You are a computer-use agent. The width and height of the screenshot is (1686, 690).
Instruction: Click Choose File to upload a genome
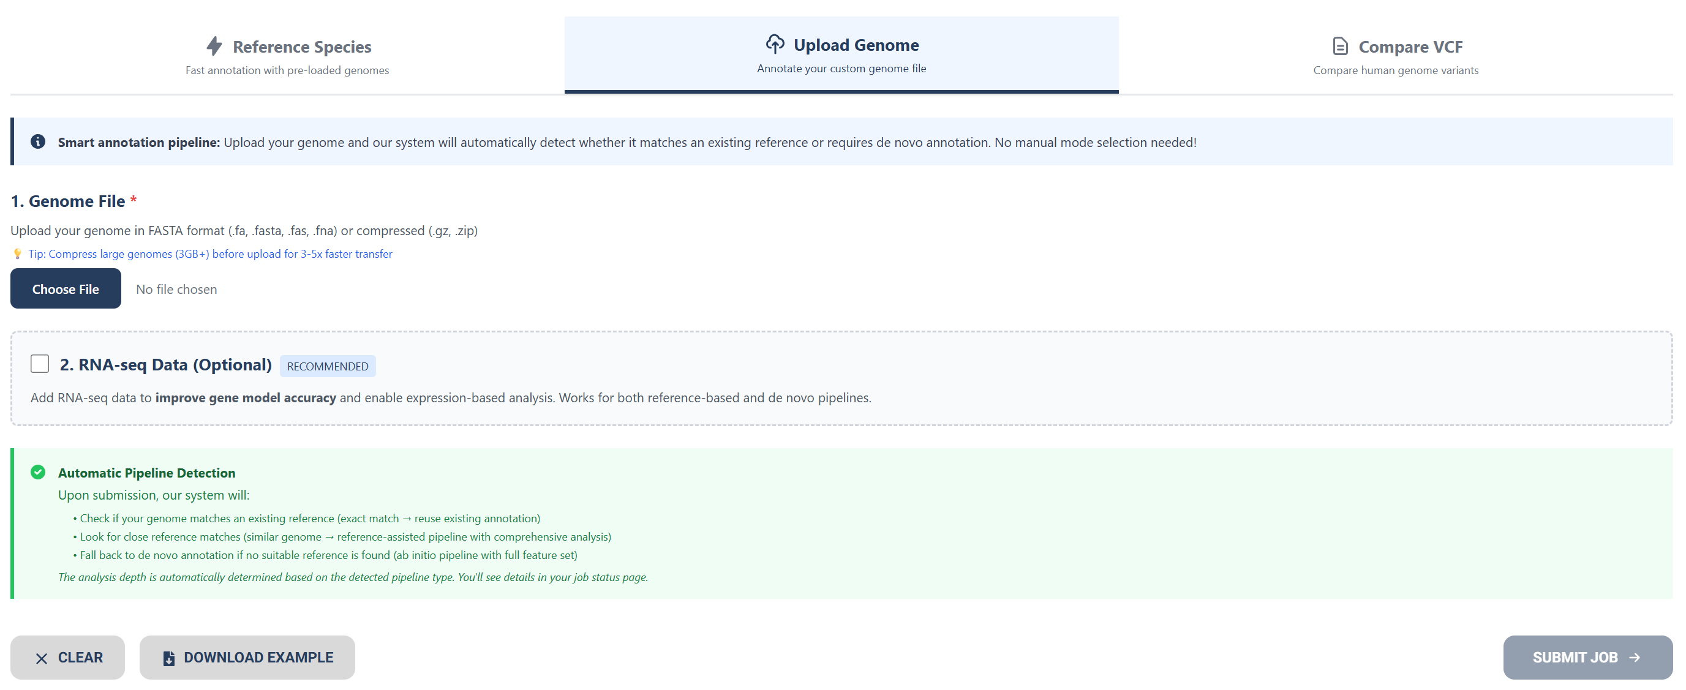[66, 288]
